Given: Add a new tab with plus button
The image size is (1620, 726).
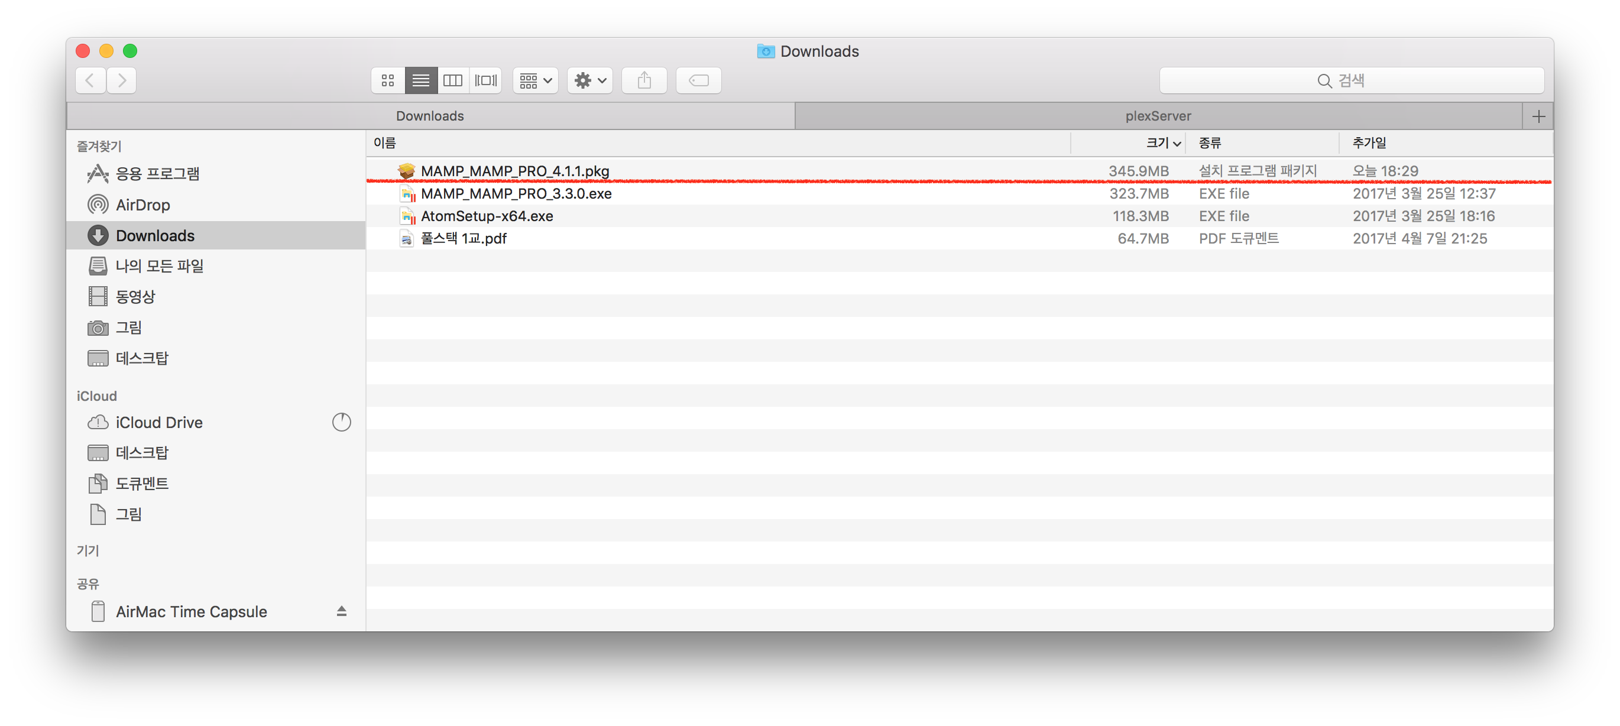Looking at the screenshot, I should pos(1538,116).
